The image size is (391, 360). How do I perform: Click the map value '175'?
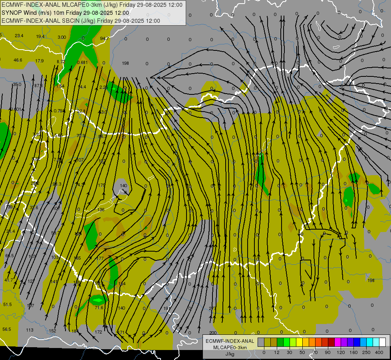click(x=101, y=185)
